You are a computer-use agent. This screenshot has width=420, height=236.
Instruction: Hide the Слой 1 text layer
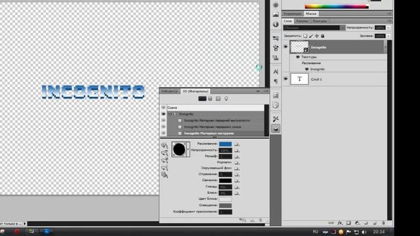[x=285, y=79]
